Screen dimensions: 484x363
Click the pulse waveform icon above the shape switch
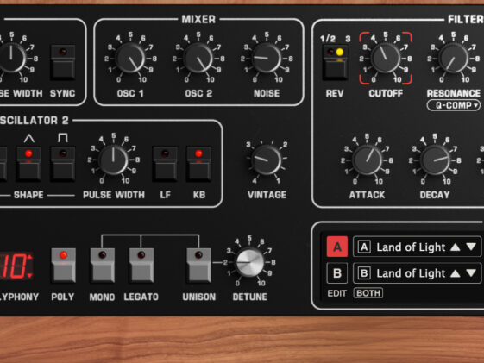(x=63, y=138)
